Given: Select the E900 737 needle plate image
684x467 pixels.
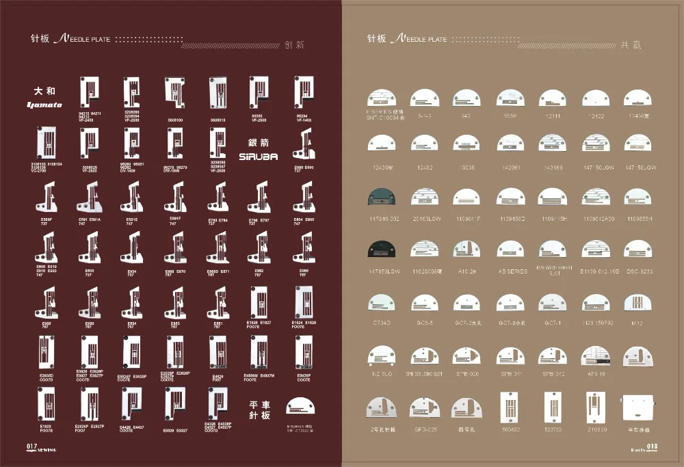Looking at the screenshot, I should (90, 249).
